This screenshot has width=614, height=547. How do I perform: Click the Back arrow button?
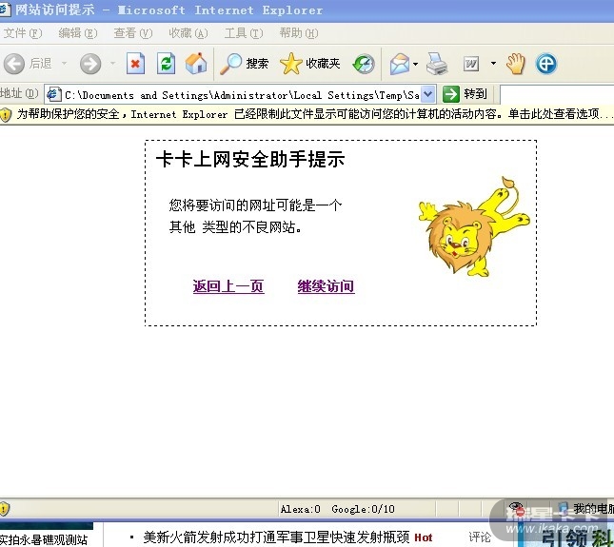[x=14, y=64]
